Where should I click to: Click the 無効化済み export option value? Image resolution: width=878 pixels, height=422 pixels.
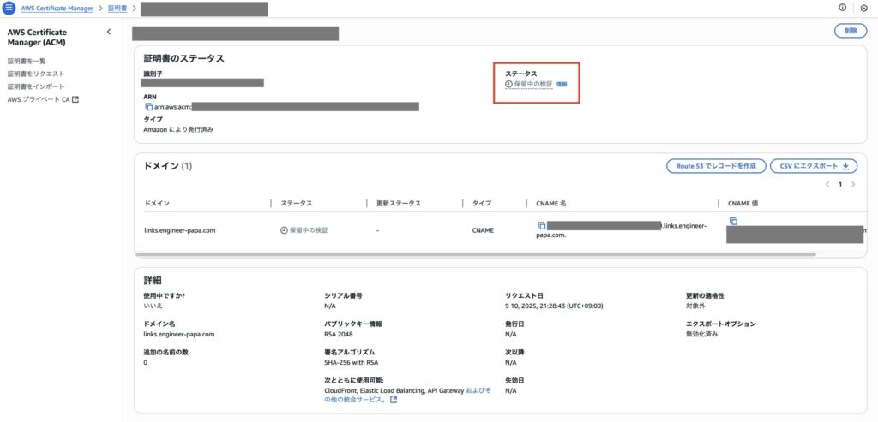(701, 334)
